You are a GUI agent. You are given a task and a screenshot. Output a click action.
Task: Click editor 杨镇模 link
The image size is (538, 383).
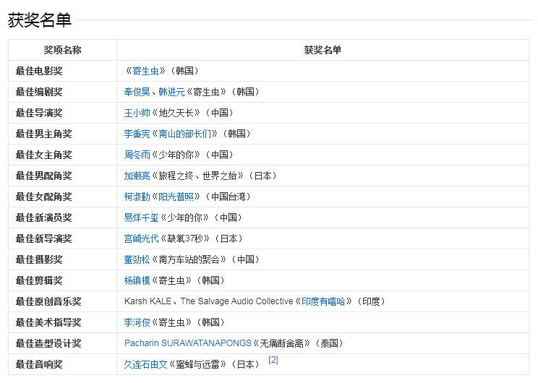click(137, 280)
